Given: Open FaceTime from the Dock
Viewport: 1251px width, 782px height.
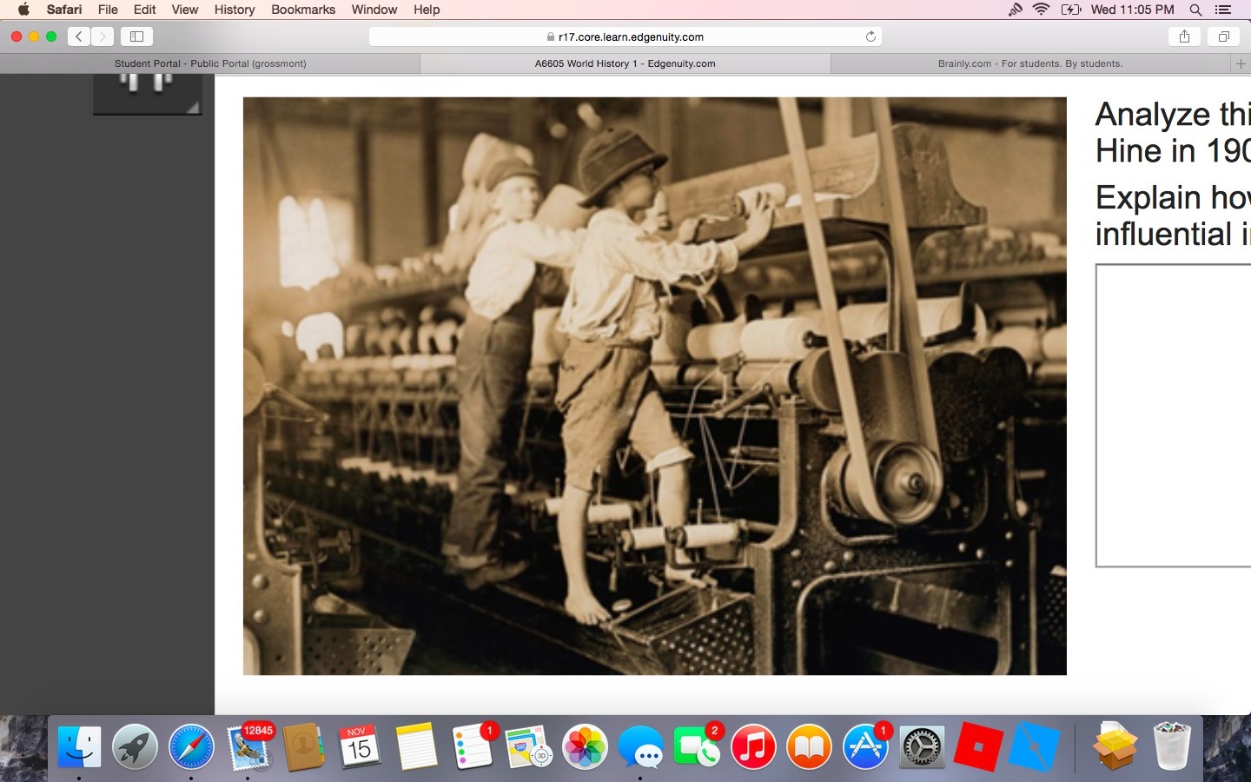Looking at the screenshot, I should 697,746.
